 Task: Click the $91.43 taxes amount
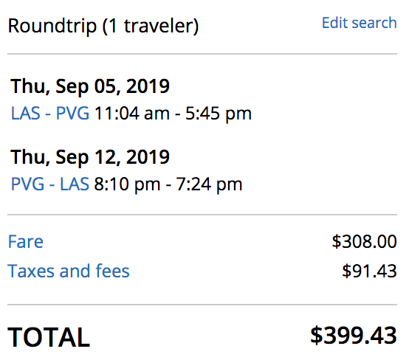click(x=369, y=271)
